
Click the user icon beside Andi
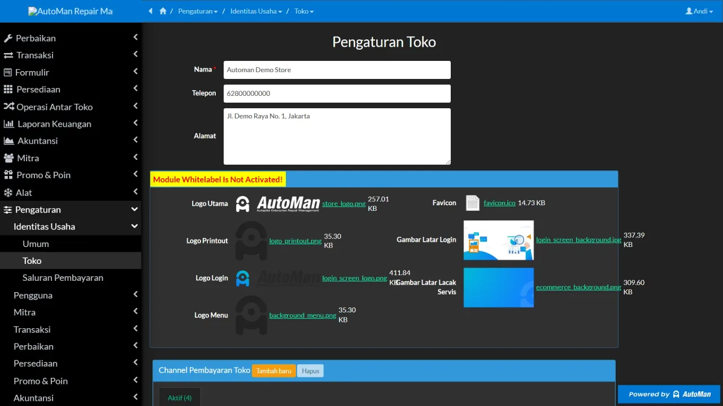click(x=689, y=11)
